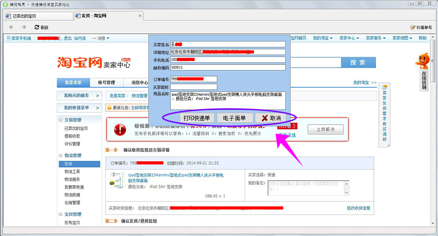Select 发货 in sidebar

pos(79,164)
